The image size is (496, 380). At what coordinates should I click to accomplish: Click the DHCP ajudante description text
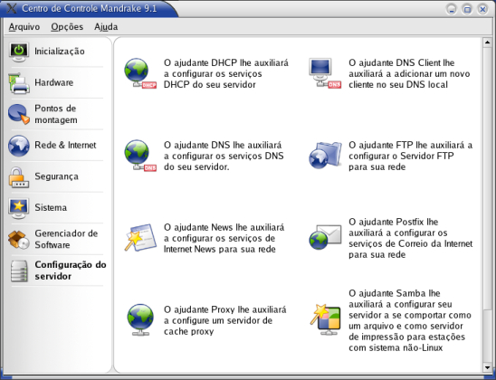[226, 73]
